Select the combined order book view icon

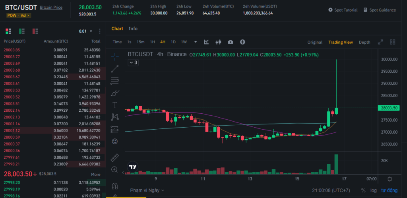click(8, 31)
